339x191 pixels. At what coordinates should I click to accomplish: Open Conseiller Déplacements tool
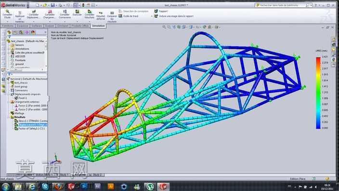[x=34, y=14]
